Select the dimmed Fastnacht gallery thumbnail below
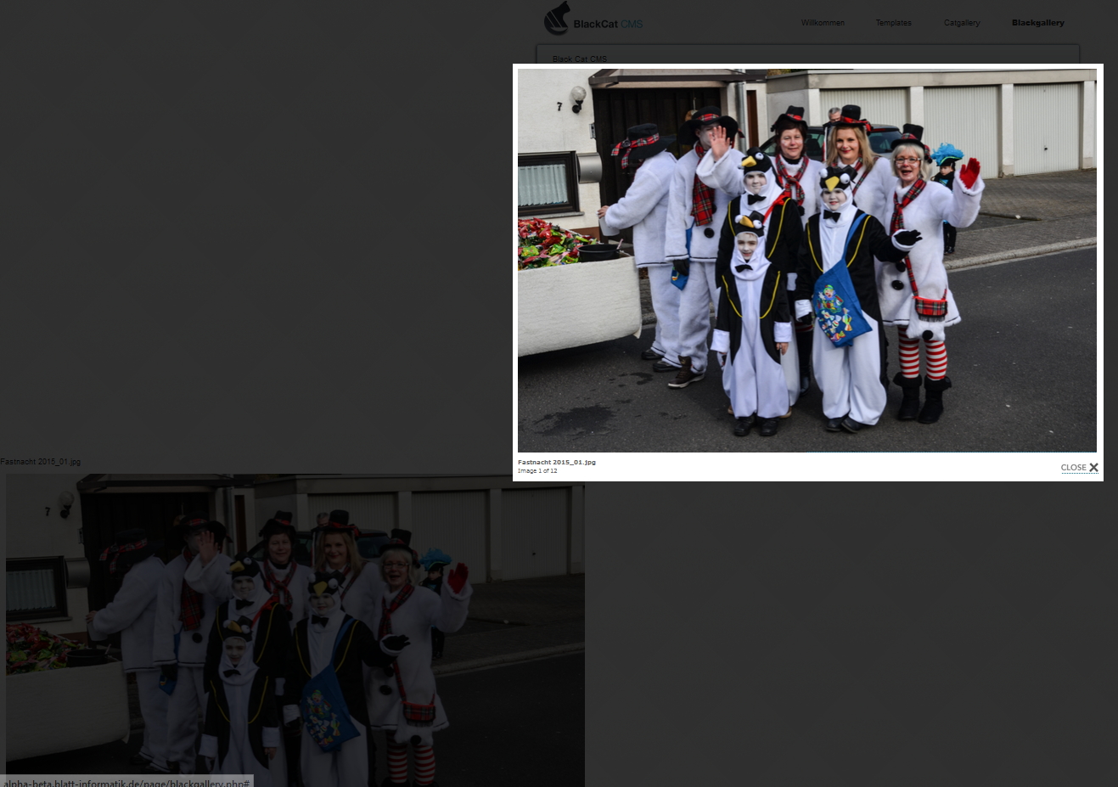This screenshot has width=1118, height=787. click(295, 628)
